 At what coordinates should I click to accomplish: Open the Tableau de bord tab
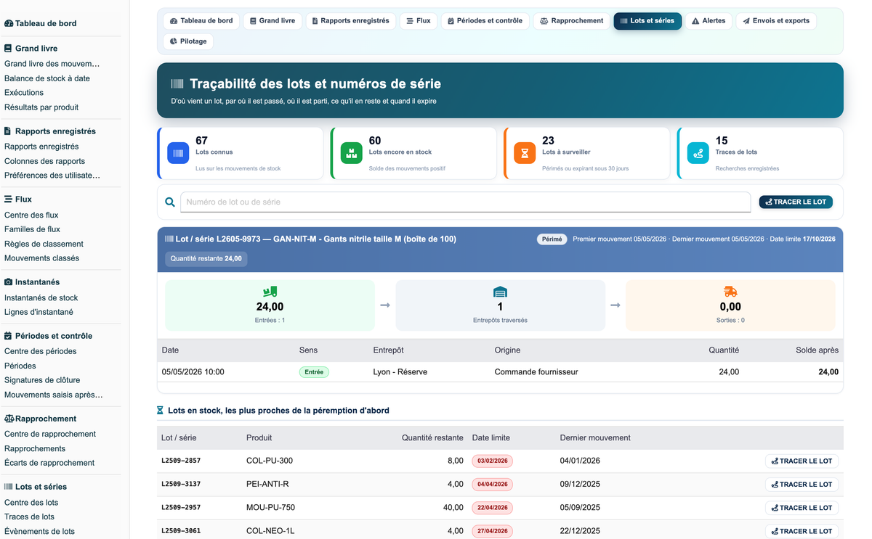click(201, 21)
